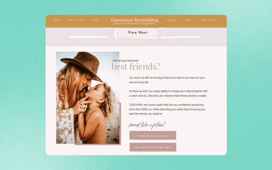This screenshot has width=272, height=170.
Task: Select the 'Resources for emotive photographers' tagline
Action: (x=135, y=24)
